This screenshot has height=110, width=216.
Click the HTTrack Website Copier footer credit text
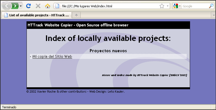[144, 75]
